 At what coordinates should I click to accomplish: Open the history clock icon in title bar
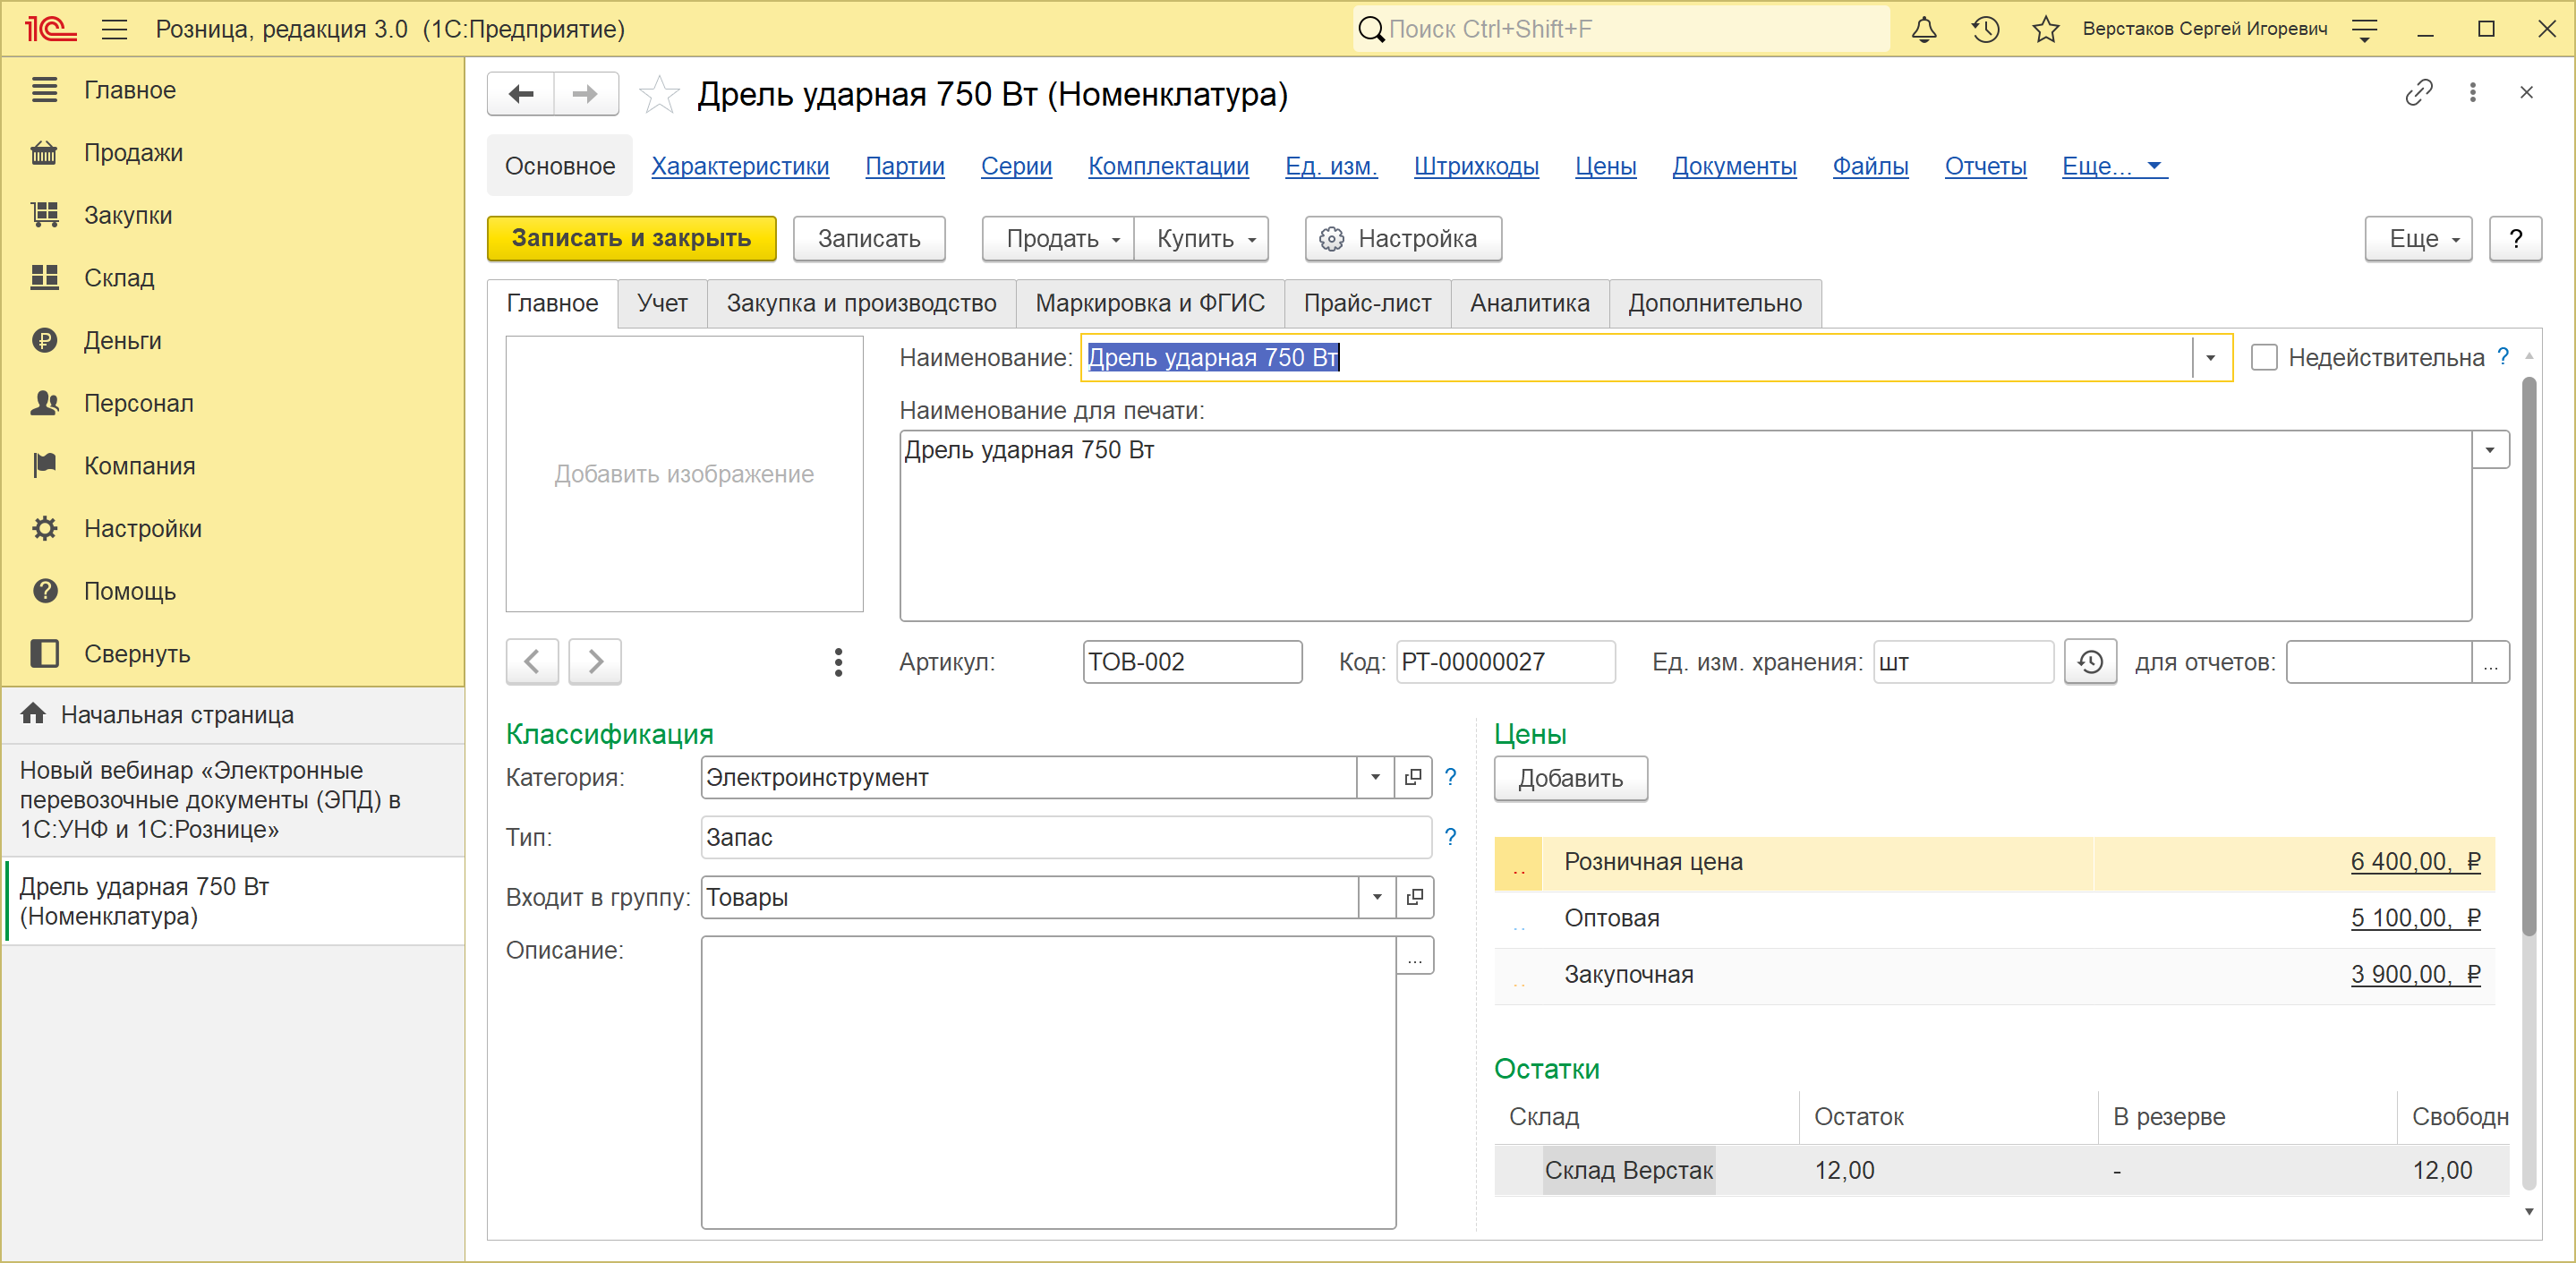coord(1985,29)
